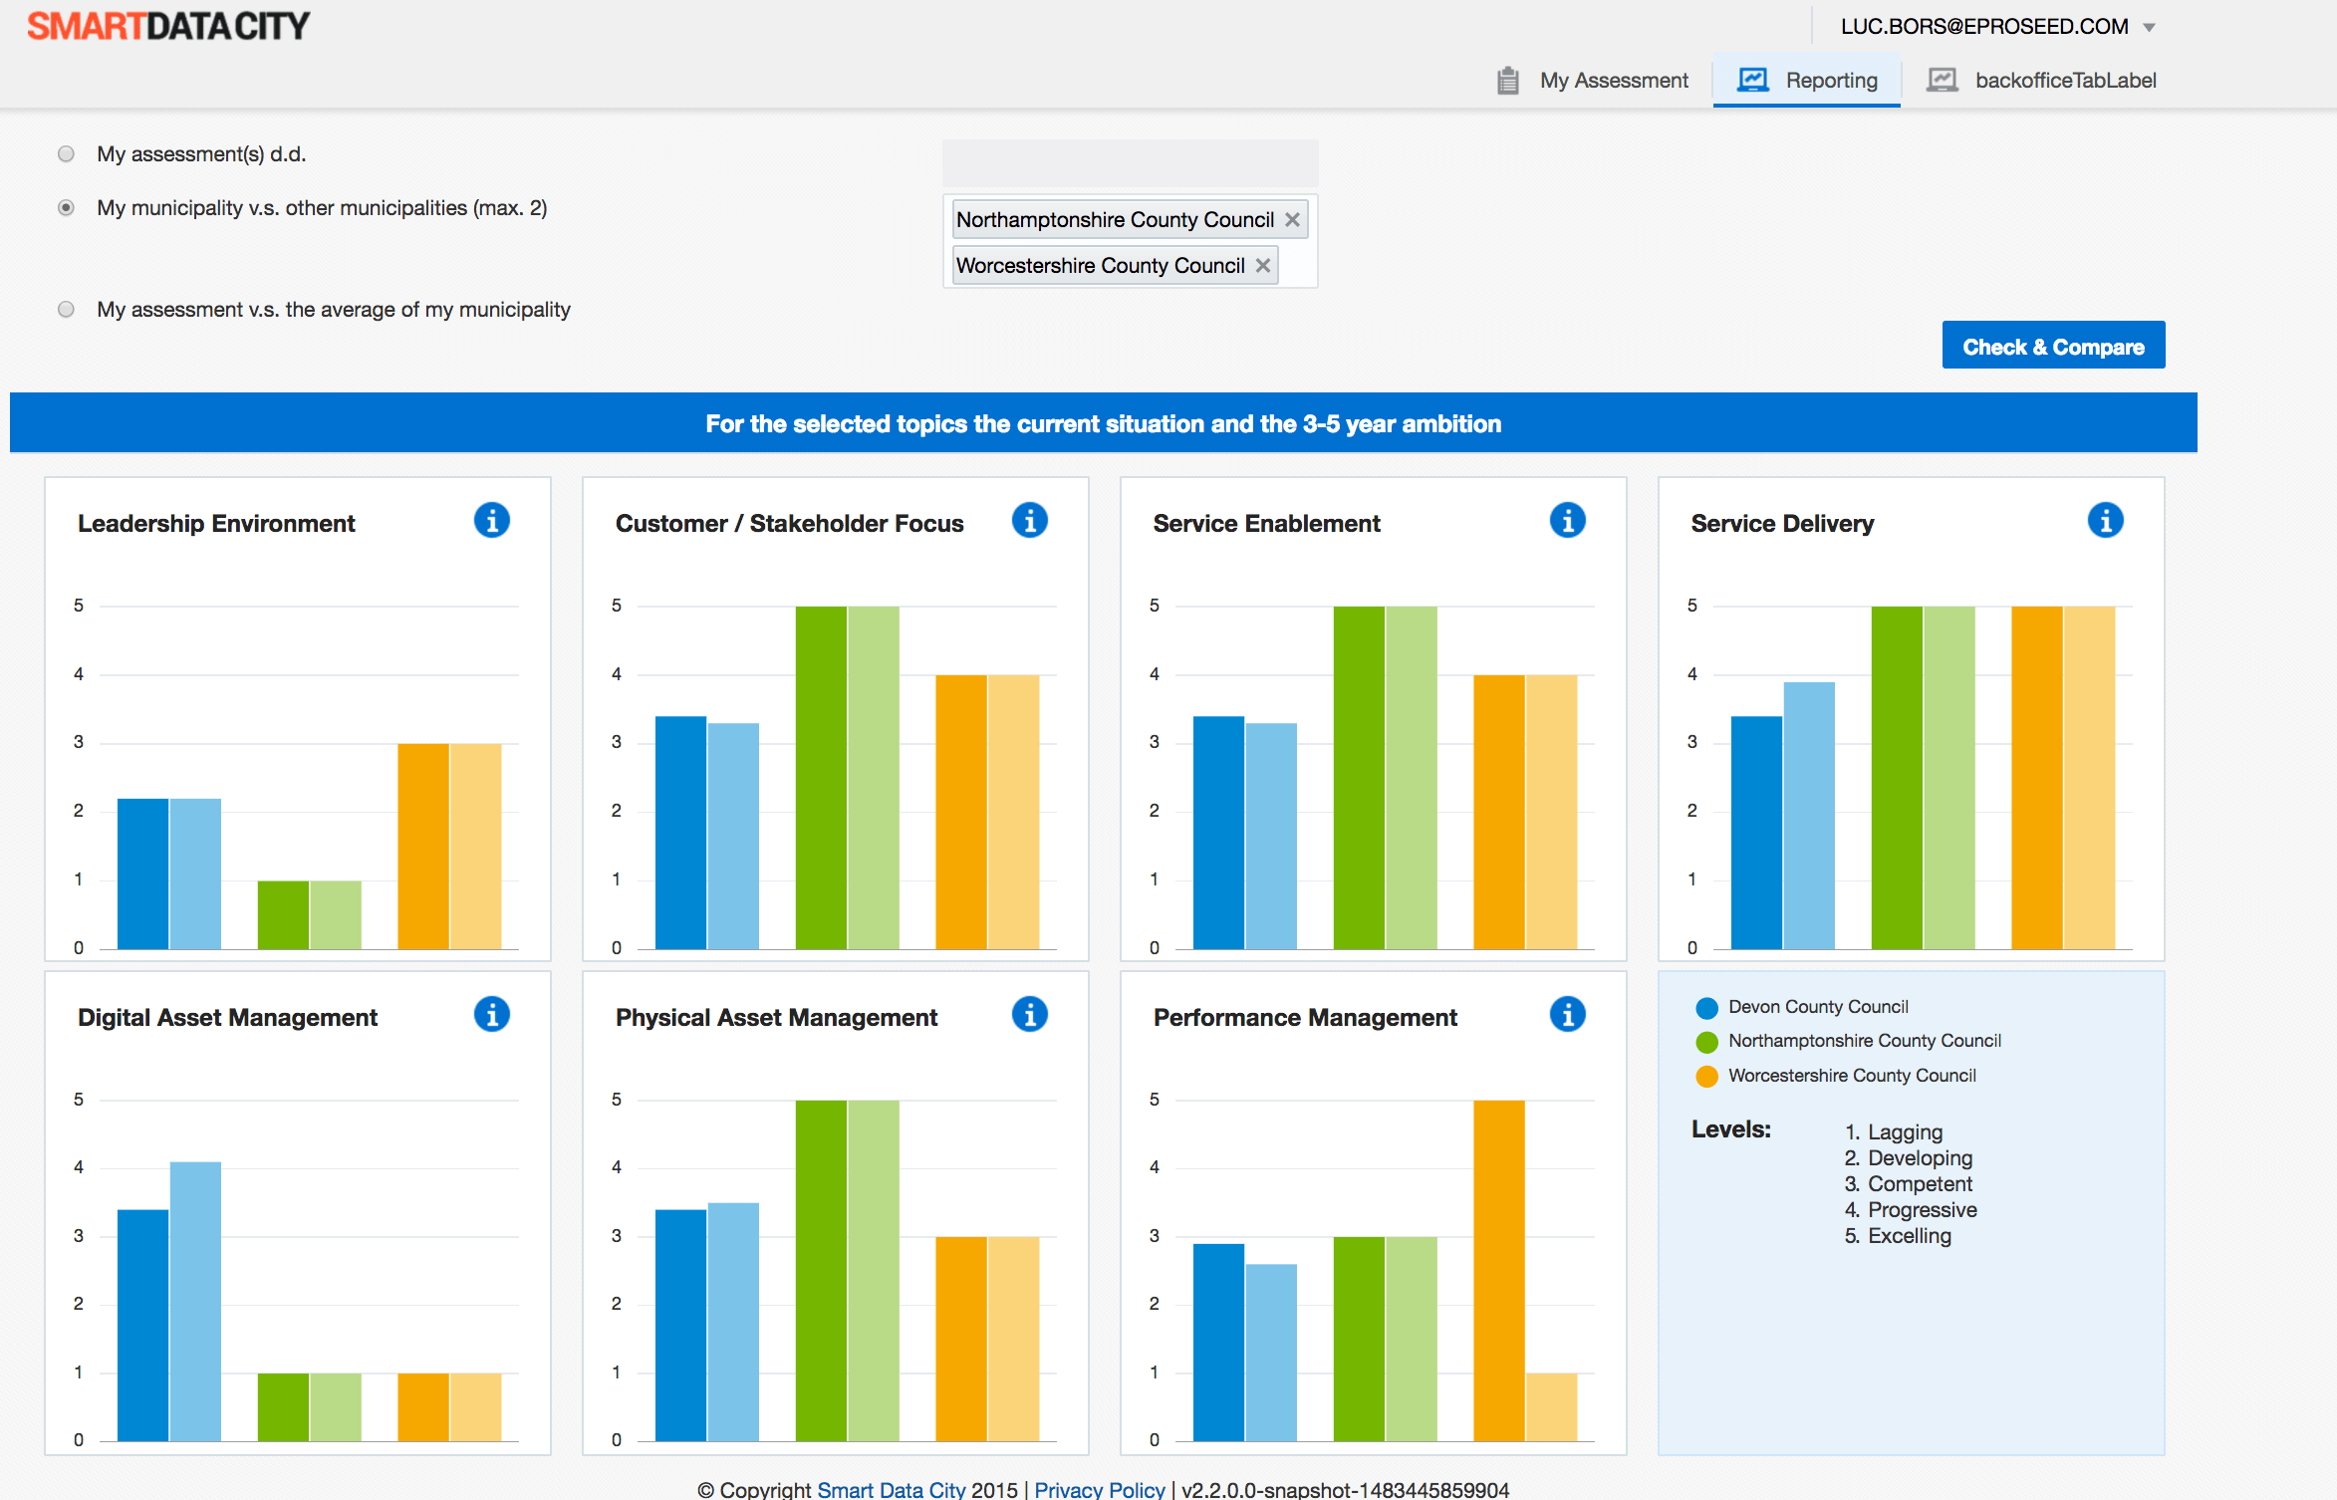The height and width of the screenshot is (1500, 2337).
Task: Select municipality vs other municipalities radio
Action: pyautogui.click(x=66, y=207)
